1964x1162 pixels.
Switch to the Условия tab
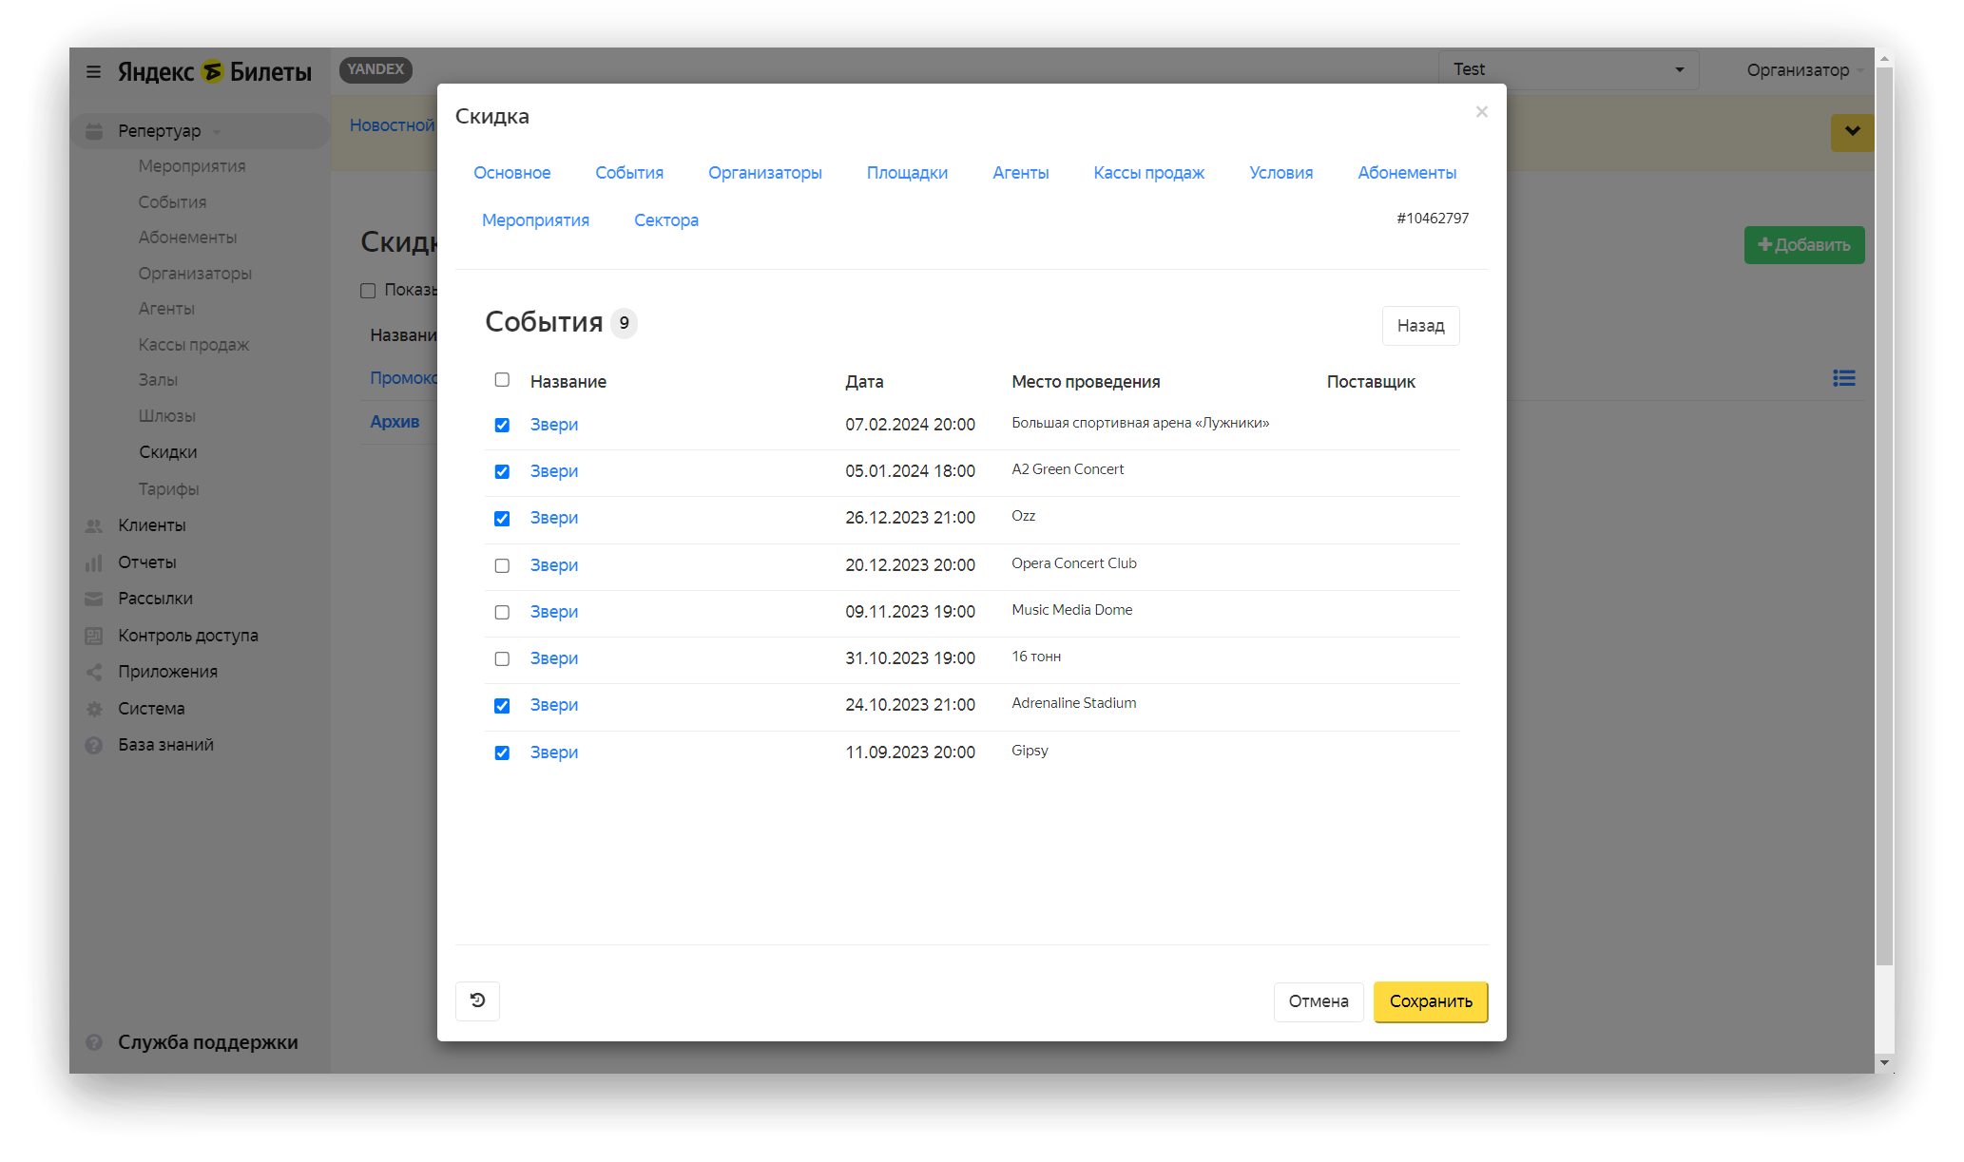[1280, 173]
